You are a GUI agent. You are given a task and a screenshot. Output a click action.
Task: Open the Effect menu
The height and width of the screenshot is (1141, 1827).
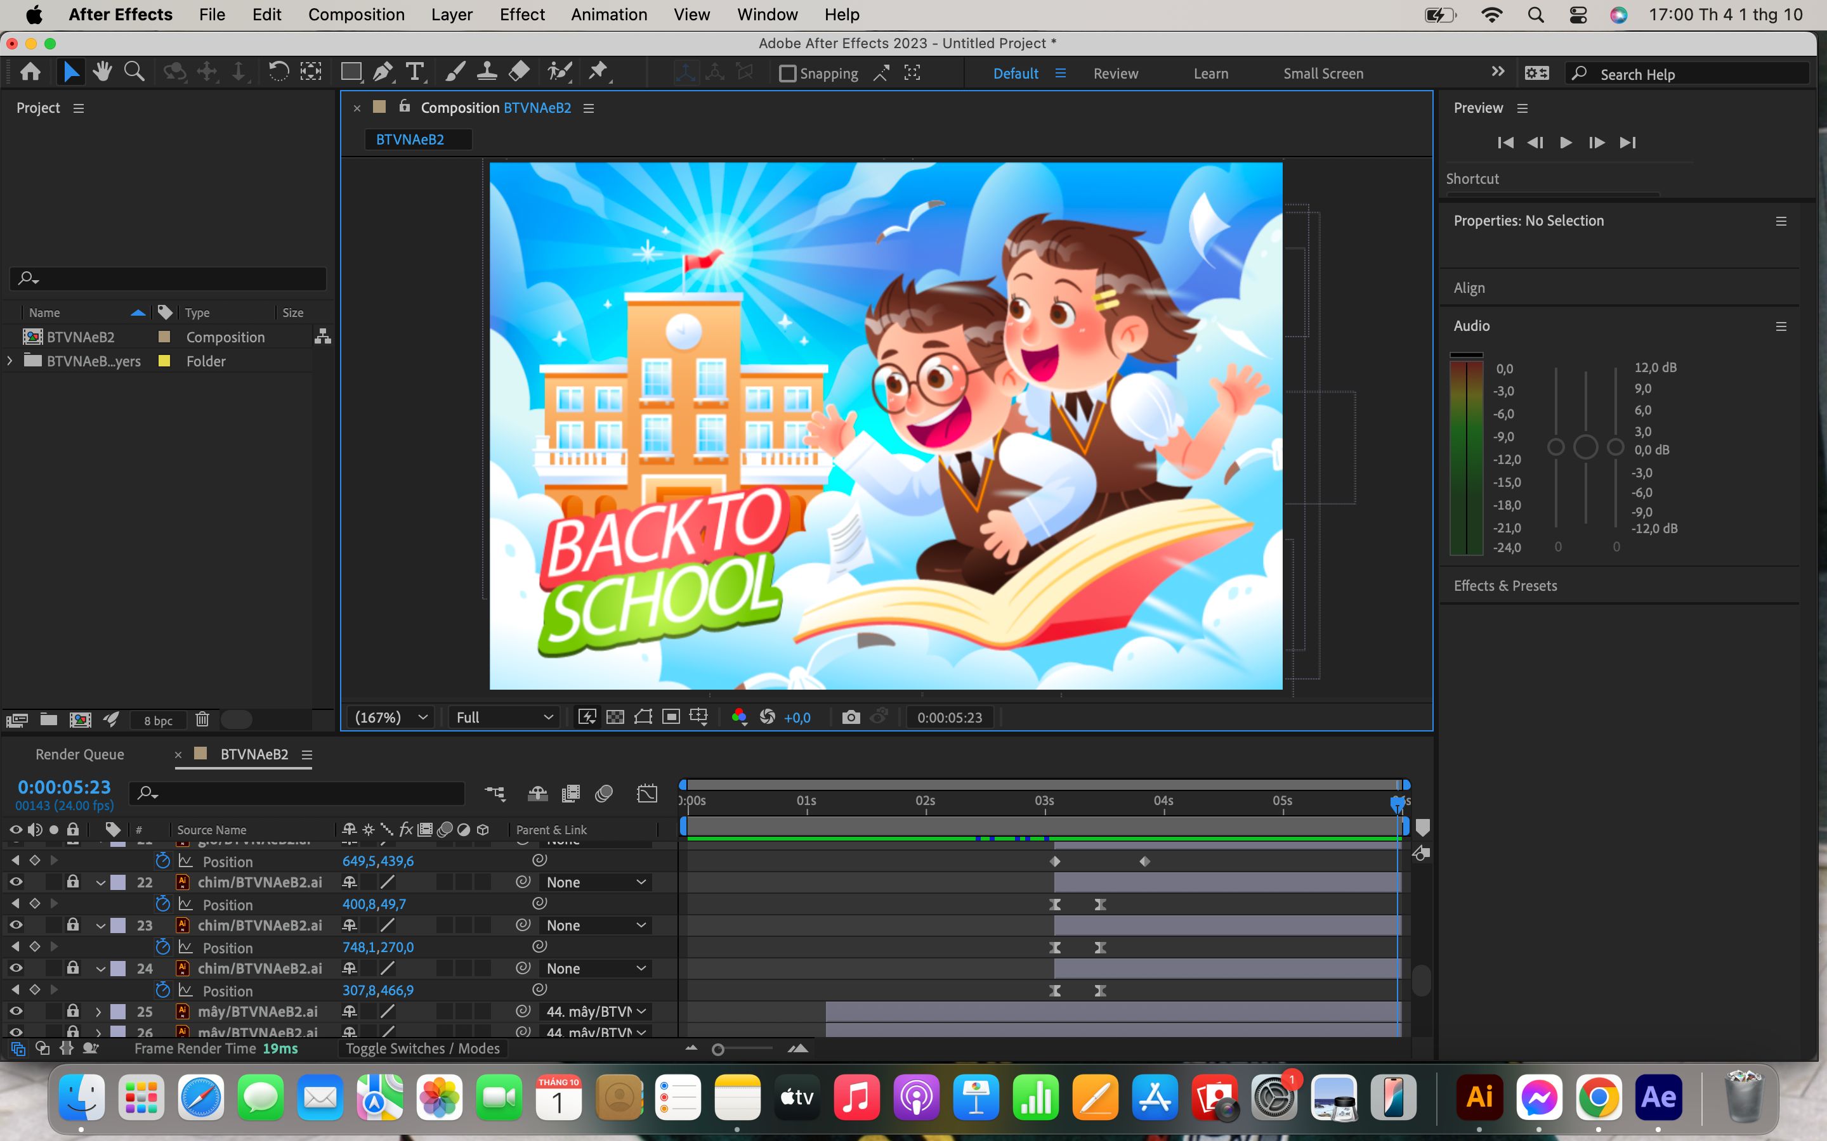click(521, 15)
